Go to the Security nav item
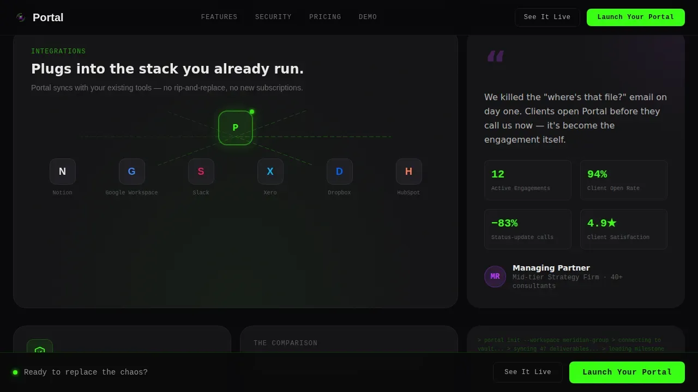This screenshot has height=392, width=698. [273, 17]
